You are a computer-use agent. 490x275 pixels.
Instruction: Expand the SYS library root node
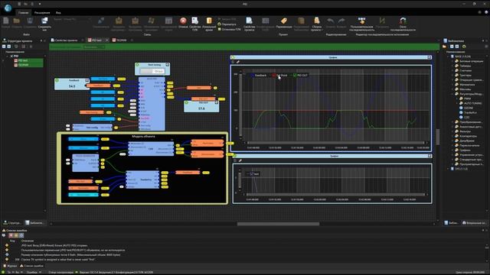tap(448, 169)
